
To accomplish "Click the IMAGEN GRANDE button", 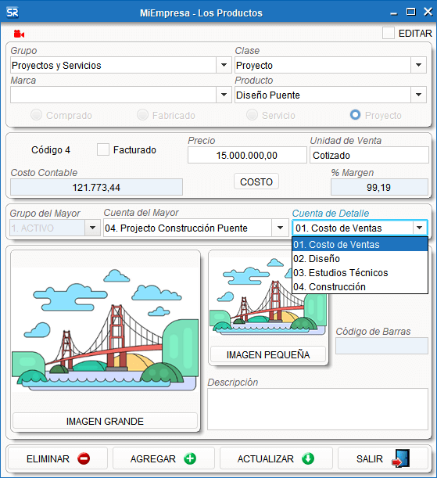I will point(105,421).
